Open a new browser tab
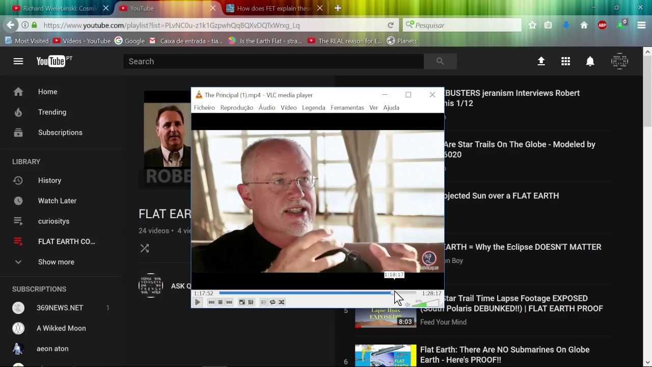The height and width of the screenshot is (367, 652). pos(338,8)
